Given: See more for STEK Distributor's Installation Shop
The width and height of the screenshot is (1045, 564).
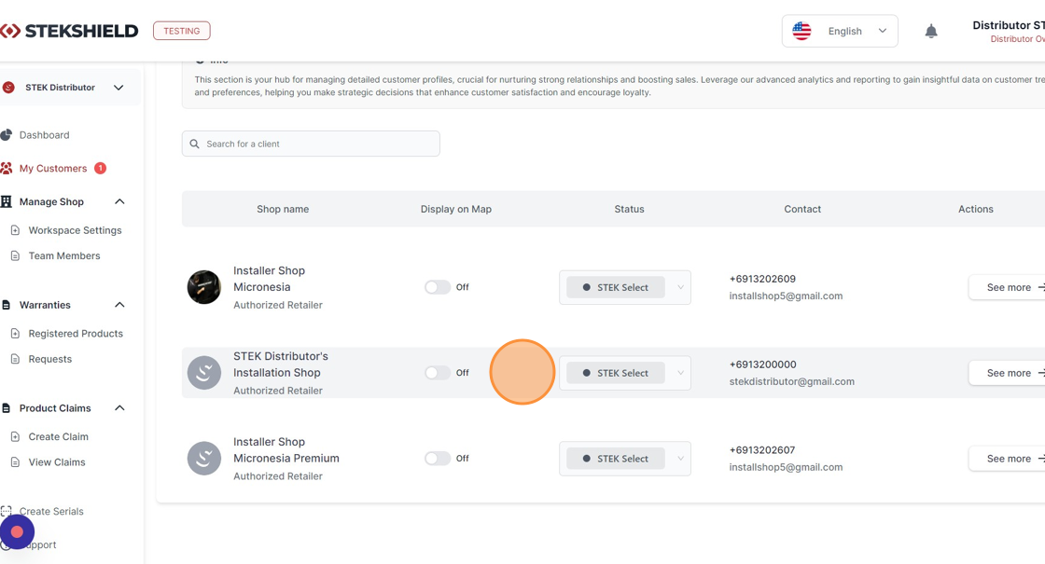Looking at the screenshot, I should 1008,373.
